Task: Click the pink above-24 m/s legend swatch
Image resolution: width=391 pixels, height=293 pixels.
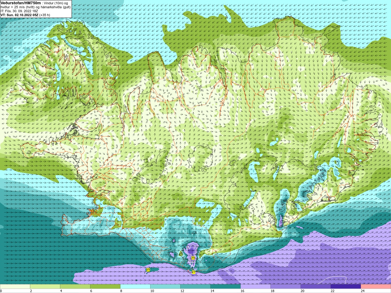Action: coord(376,286)
